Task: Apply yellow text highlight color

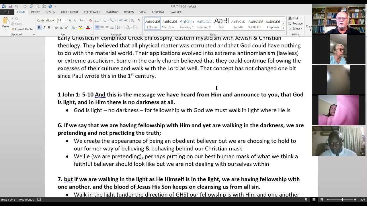Action: [x=80, y=27]
